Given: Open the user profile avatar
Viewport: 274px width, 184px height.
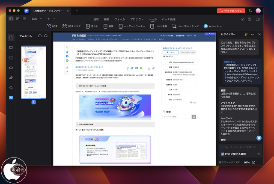Looking at the screenshot, I should (x=258, y=11).
